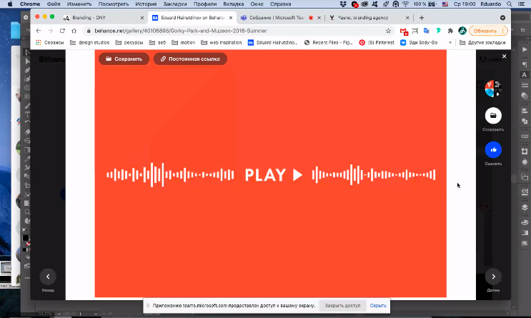Open a new Chrome tab
The width and height of the screenshot is (531, 318).
(422, 17)
